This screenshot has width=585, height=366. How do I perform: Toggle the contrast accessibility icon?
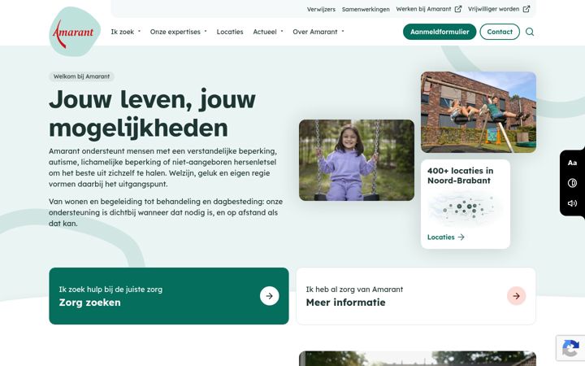(x=572, y=183)
